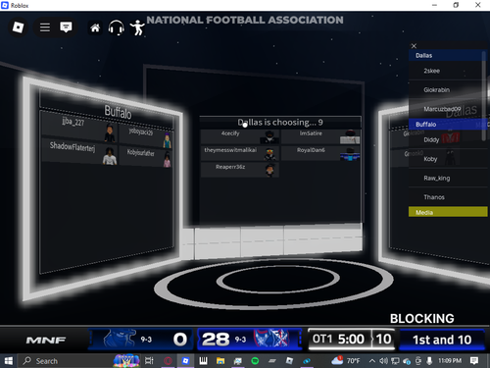Open Task View on the taskbar
This screenshot has height=368, width=490.
tap(149, 361)
